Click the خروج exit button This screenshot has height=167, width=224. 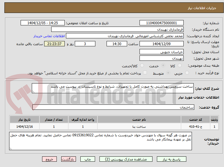tap(49, 159)
